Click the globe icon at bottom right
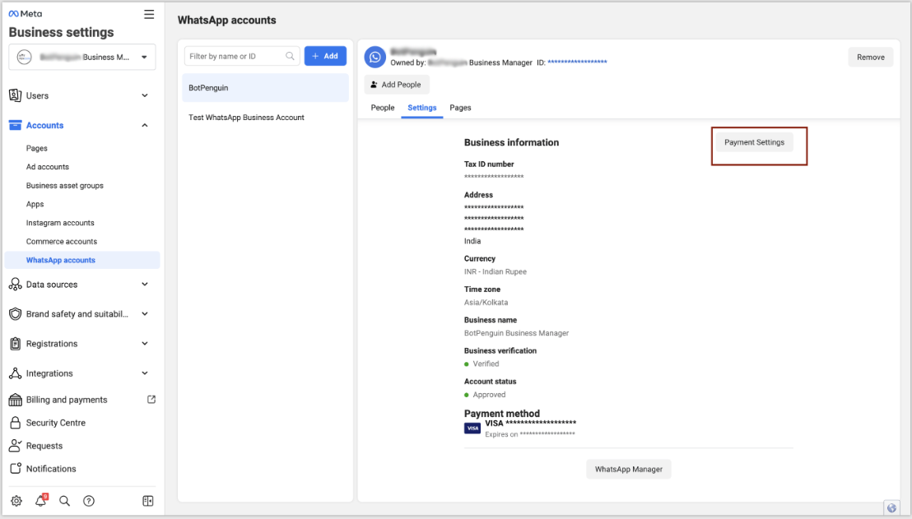Viewport: 912px width, 519px height. 891,507
